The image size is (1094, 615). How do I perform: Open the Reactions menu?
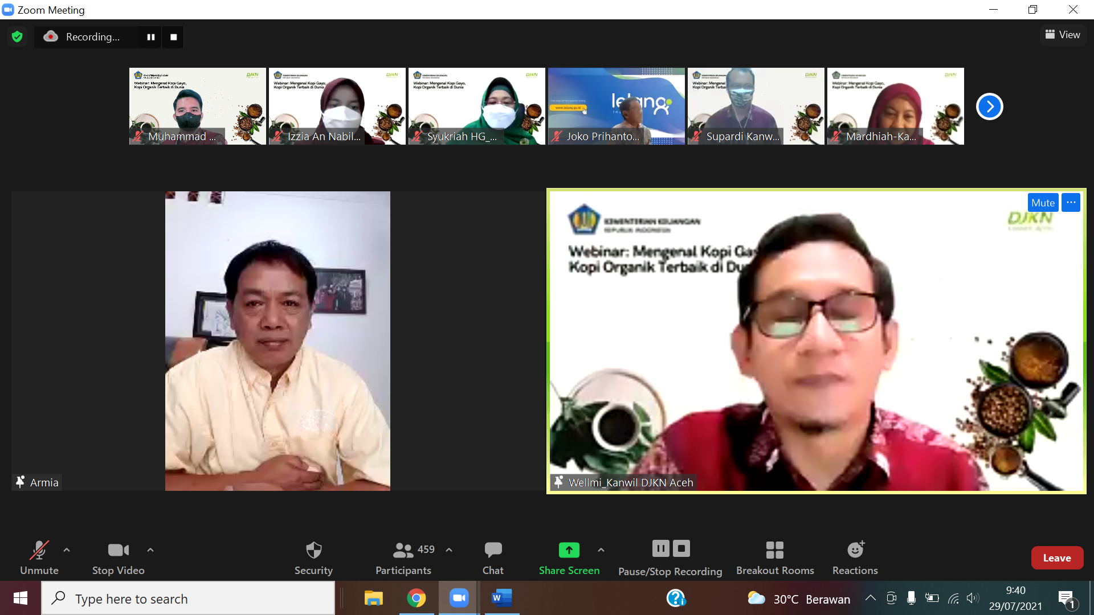(855, 551)
